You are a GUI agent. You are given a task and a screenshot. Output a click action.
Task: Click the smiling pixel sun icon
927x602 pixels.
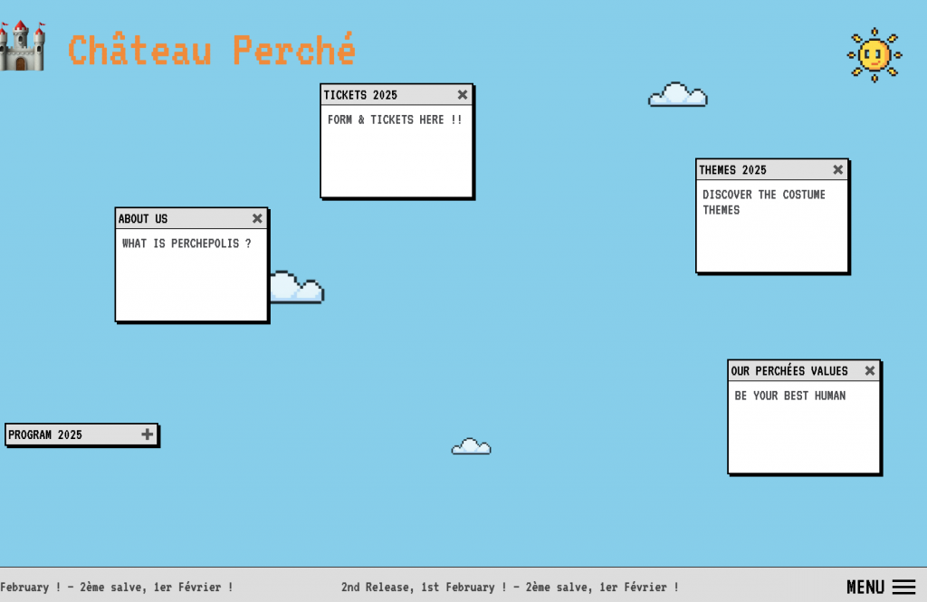pyautogui.click(x=874, y=55)
